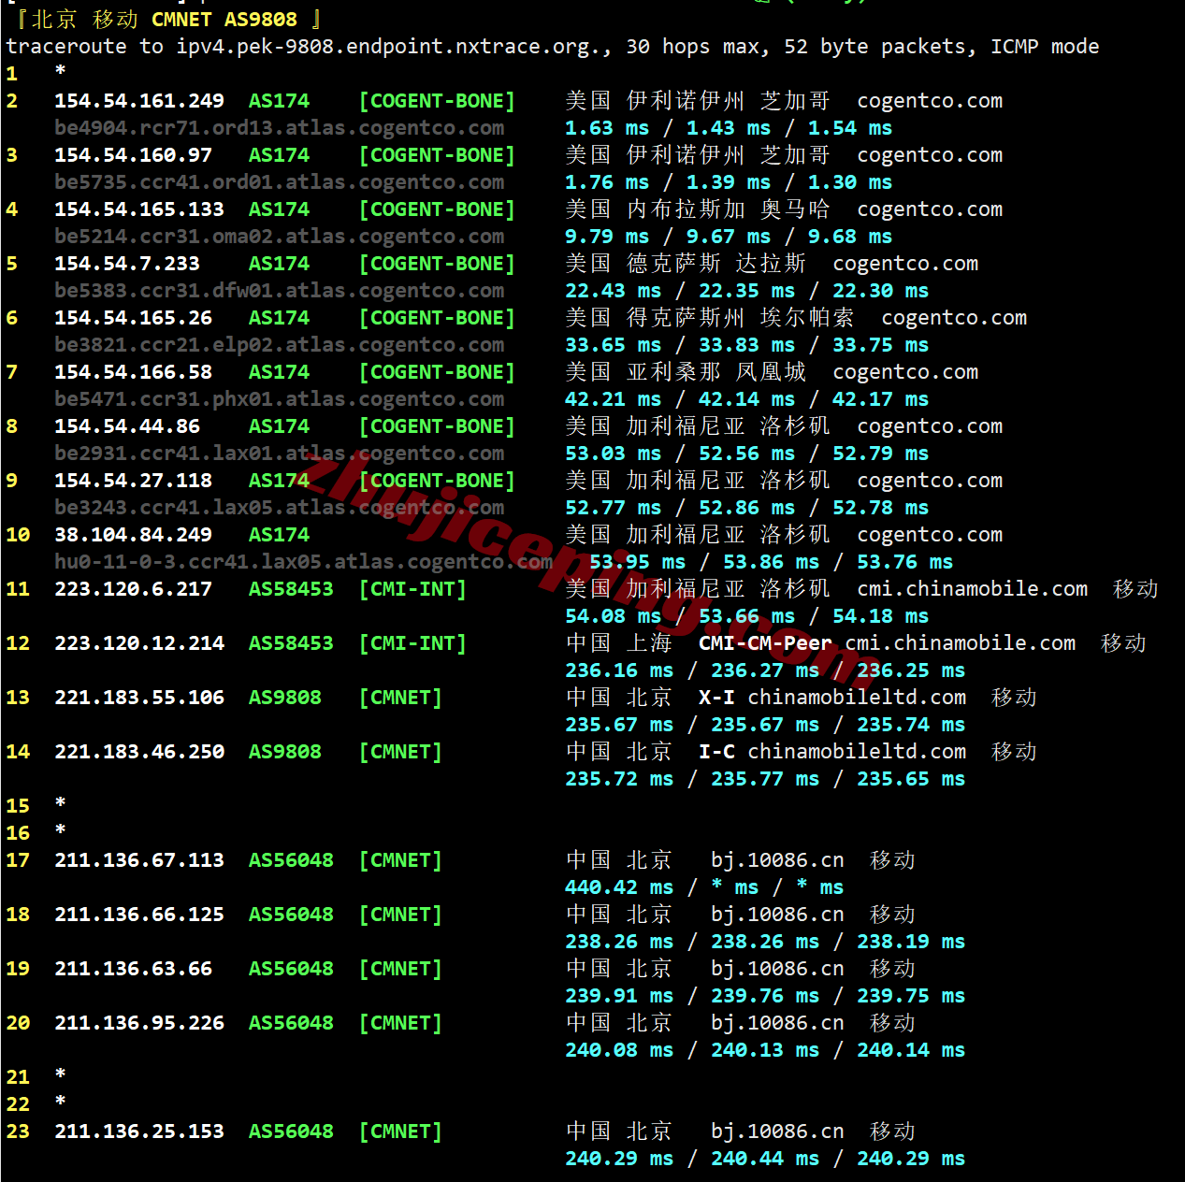Screen dimensions: 1185x1182
Task: Select hop 13 IP address 221.183.55.106
Action: (x=139, y=698)
